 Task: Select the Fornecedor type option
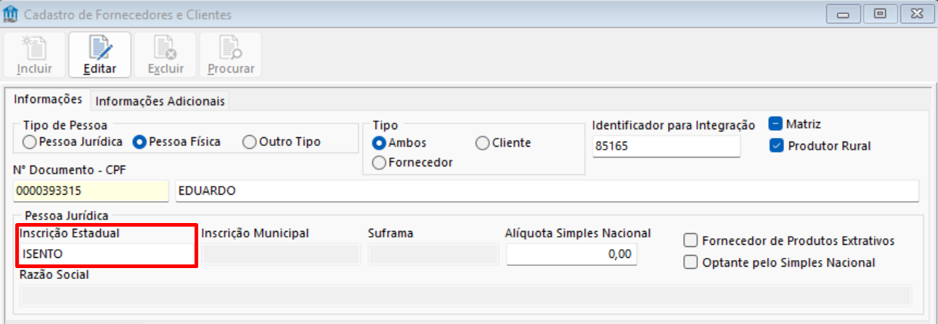click(412, 163)
